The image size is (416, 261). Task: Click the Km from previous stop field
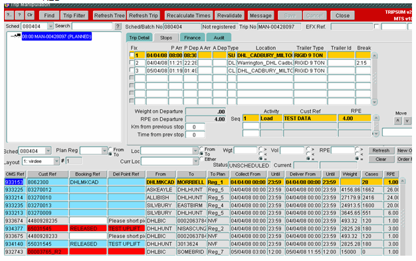pos(195,127)
